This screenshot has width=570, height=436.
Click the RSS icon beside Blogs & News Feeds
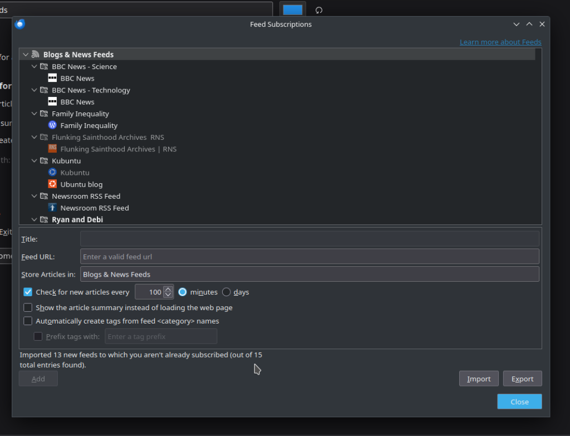pos(35,55)
